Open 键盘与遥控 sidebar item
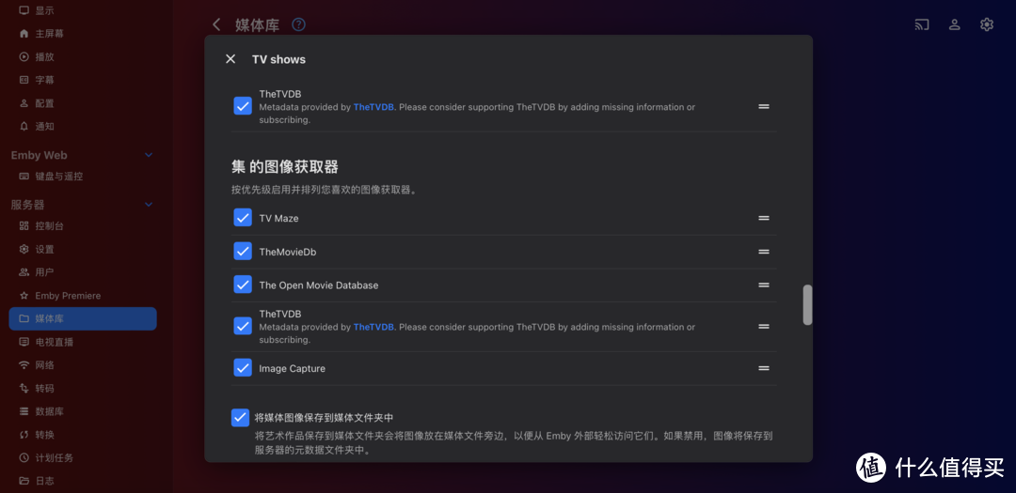Image resolution: width=1016 pixels, height=493 pixels. click(x=83, y=176)
